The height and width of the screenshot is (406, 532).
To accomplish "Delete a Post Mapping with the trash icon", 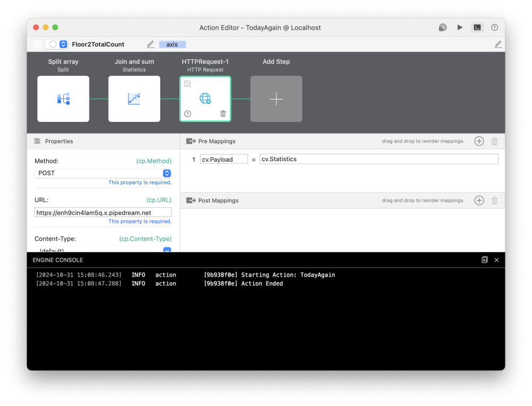I will pos(494,201).
